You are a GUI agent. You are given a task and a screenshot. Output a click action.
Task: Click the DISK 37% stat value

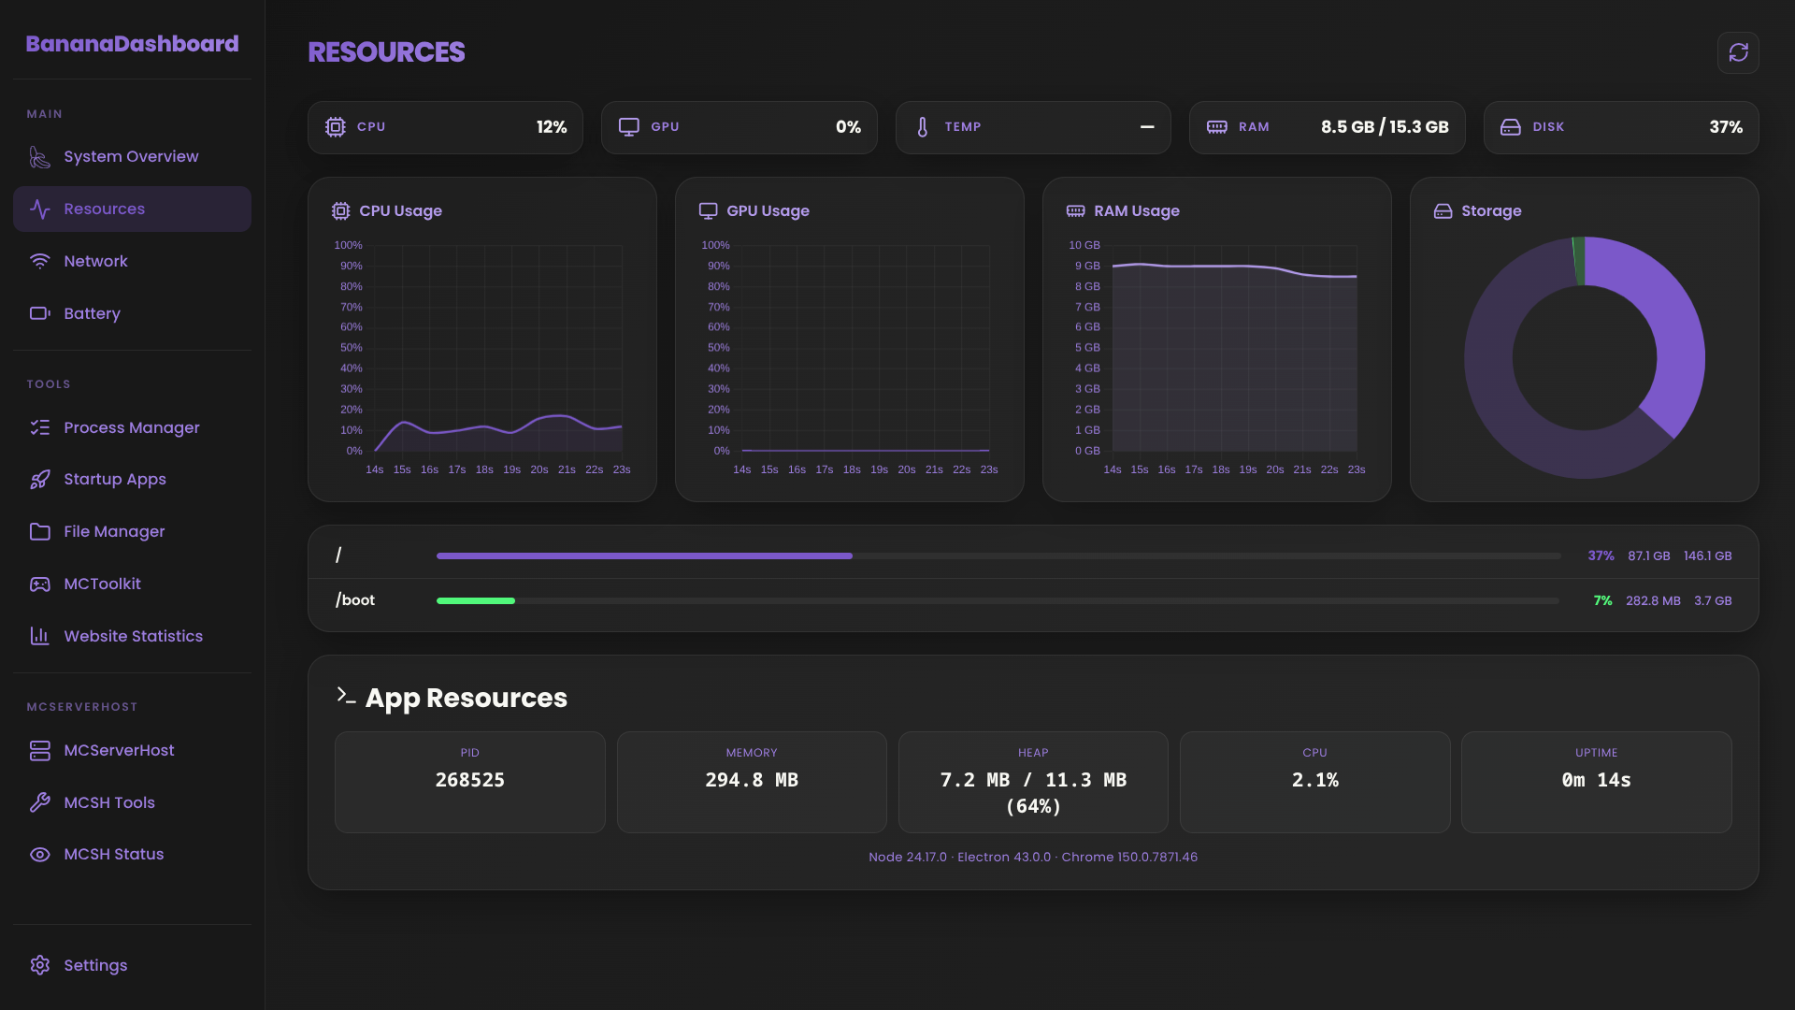point(1726,127)
